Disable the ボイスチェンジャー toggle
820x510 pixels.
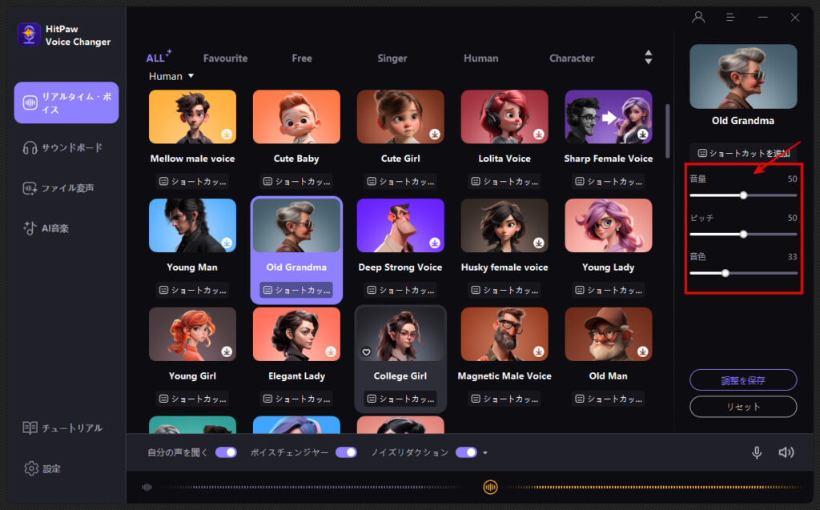346,452
